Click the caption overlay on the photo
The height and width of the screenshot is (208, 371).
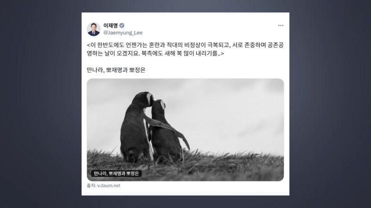point(116,173)
